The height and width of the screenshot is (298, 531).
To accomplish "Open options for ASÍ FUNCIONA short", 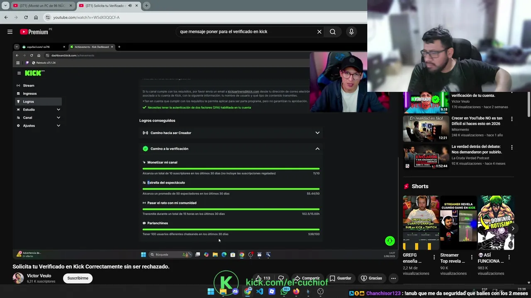I will 509,257.
